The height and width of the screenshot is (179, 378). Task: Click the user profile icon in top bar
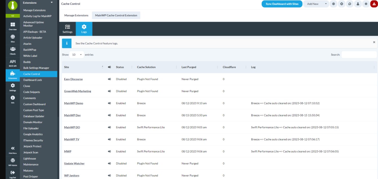pyautogui.click(x=358, y=4)
